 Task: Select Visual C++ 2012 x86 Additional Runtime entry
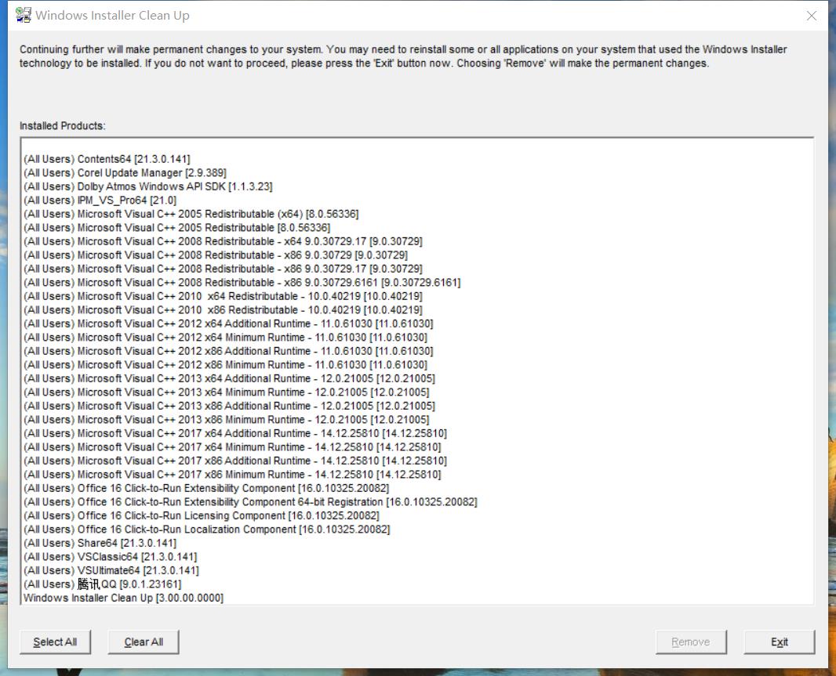[228, 351]
